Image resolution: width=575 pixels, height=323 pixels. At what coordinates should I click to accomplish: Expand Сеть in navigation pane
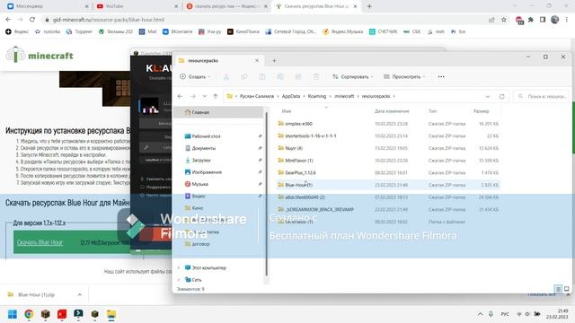point(179,280)
